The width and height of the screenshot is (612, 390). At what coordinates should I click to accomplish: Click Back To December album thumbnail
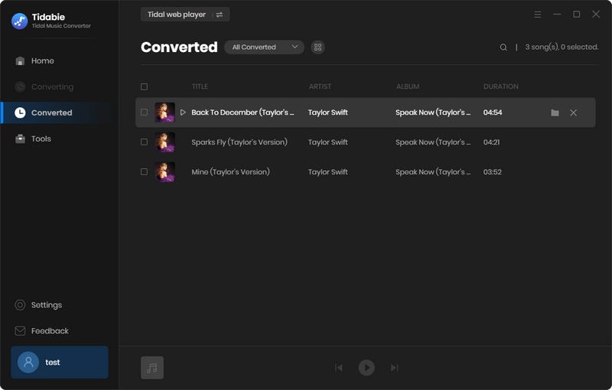pyautogui.click(x=164, y=112)
